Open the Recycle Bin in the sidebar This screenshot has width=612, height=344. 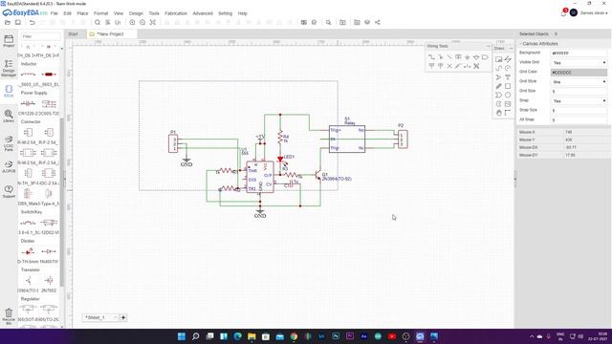point(9,316)
